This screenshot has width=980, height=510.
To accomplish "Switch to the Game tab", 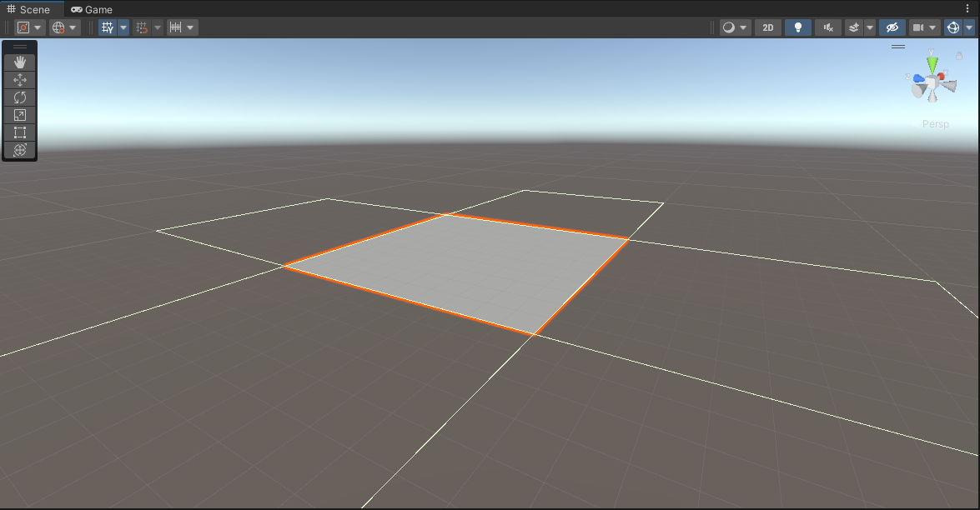I will [x=92, y=9].
